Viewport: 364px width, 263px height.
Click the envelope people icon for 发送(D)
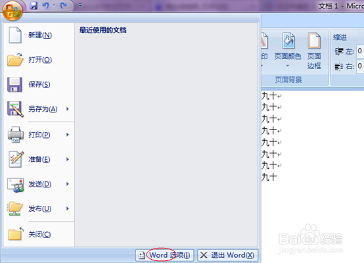[x=15, y=185]
